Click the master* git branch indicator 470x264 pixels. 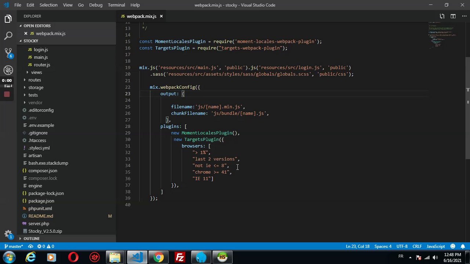click(x=14, y=246)
